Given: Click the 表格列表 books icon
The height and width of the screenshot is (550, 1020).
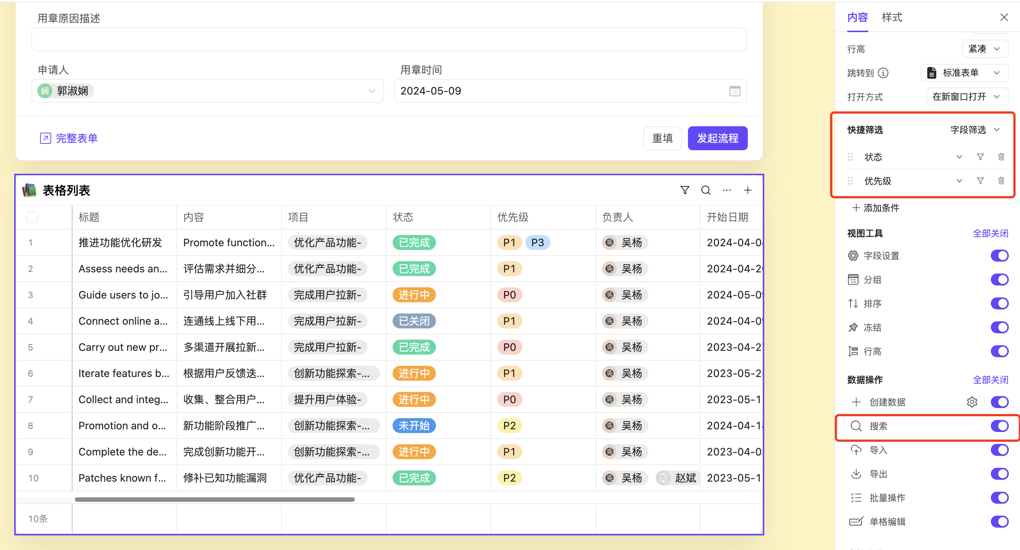Looking at the screenshot, I should (30, 190).
